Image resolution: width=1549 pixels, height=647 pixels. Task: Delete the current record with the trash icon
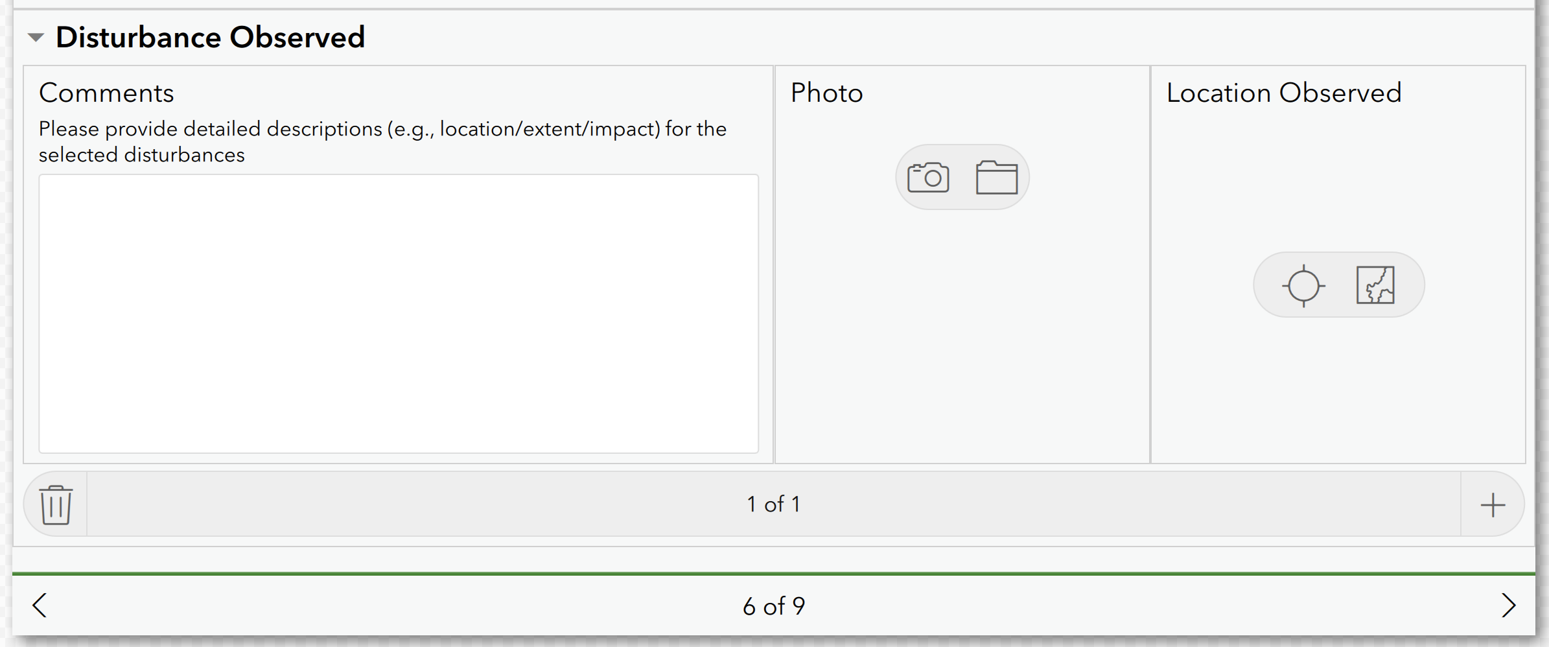55,504
